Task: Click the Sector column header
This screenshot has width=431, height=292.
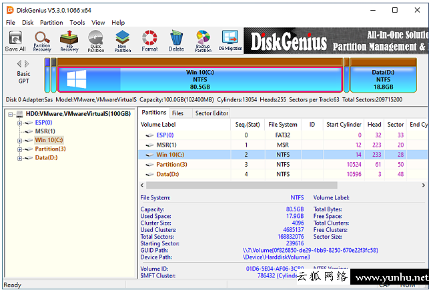Action: (x=396, y=125)
